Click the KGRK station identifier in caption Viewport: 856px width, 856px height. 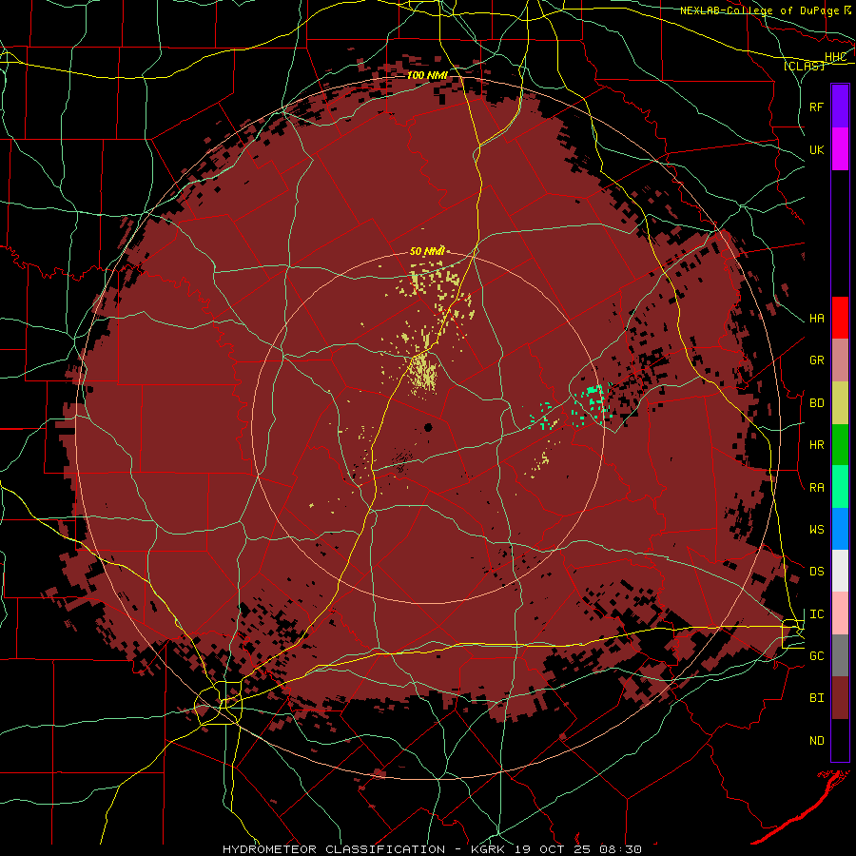(488, 849)
